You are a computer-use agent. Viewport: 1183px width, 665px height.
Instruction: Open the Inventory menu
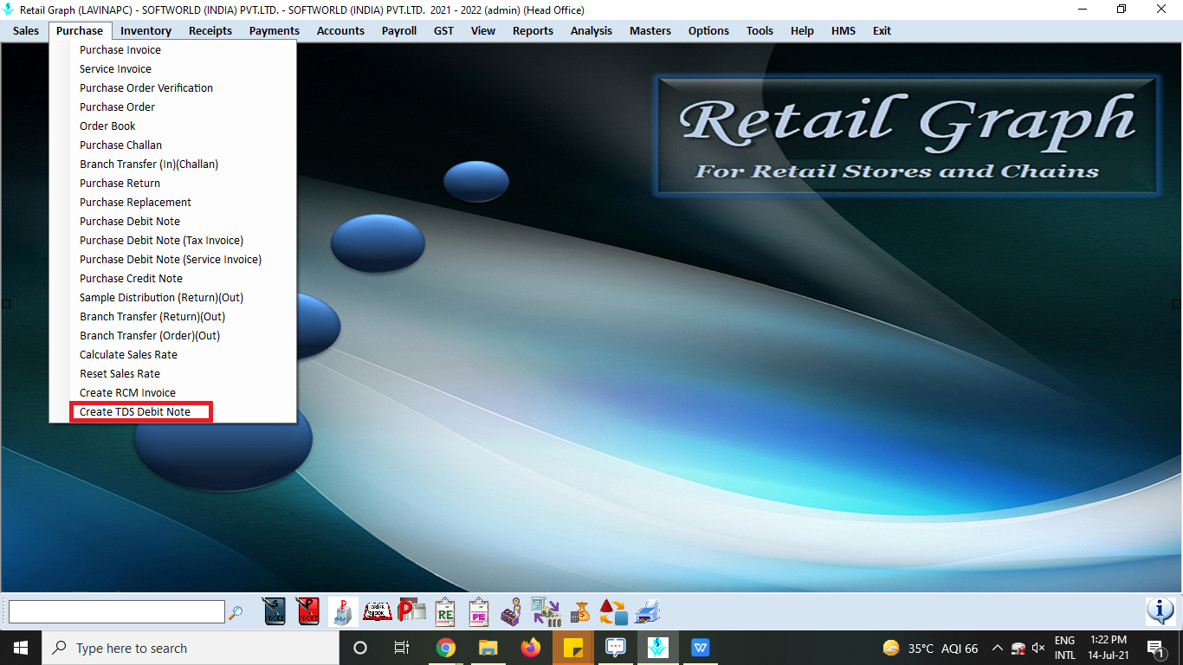point(145,30)
